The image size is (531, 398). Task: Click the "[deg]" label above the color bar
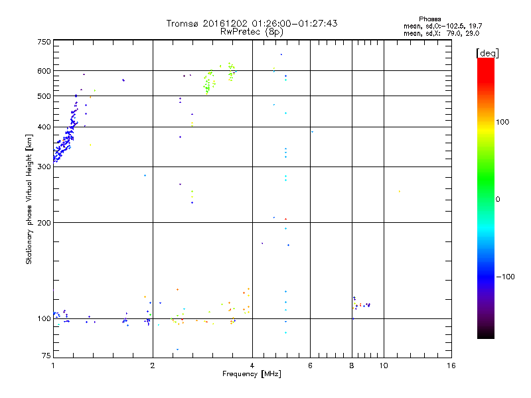point(487,53)
